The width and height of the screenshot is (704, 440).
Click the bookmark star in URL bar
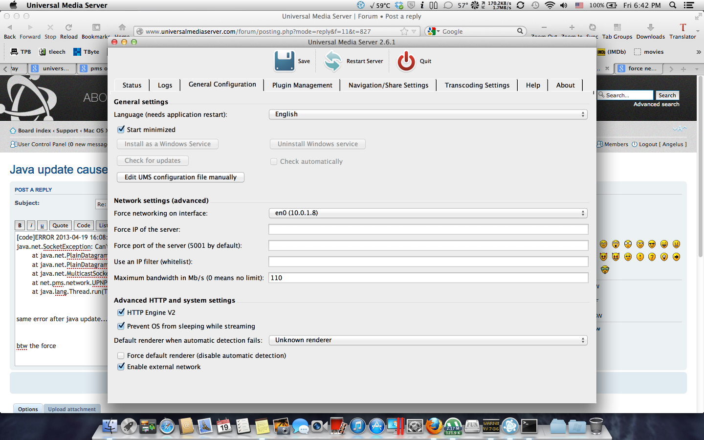pos(404,31)
